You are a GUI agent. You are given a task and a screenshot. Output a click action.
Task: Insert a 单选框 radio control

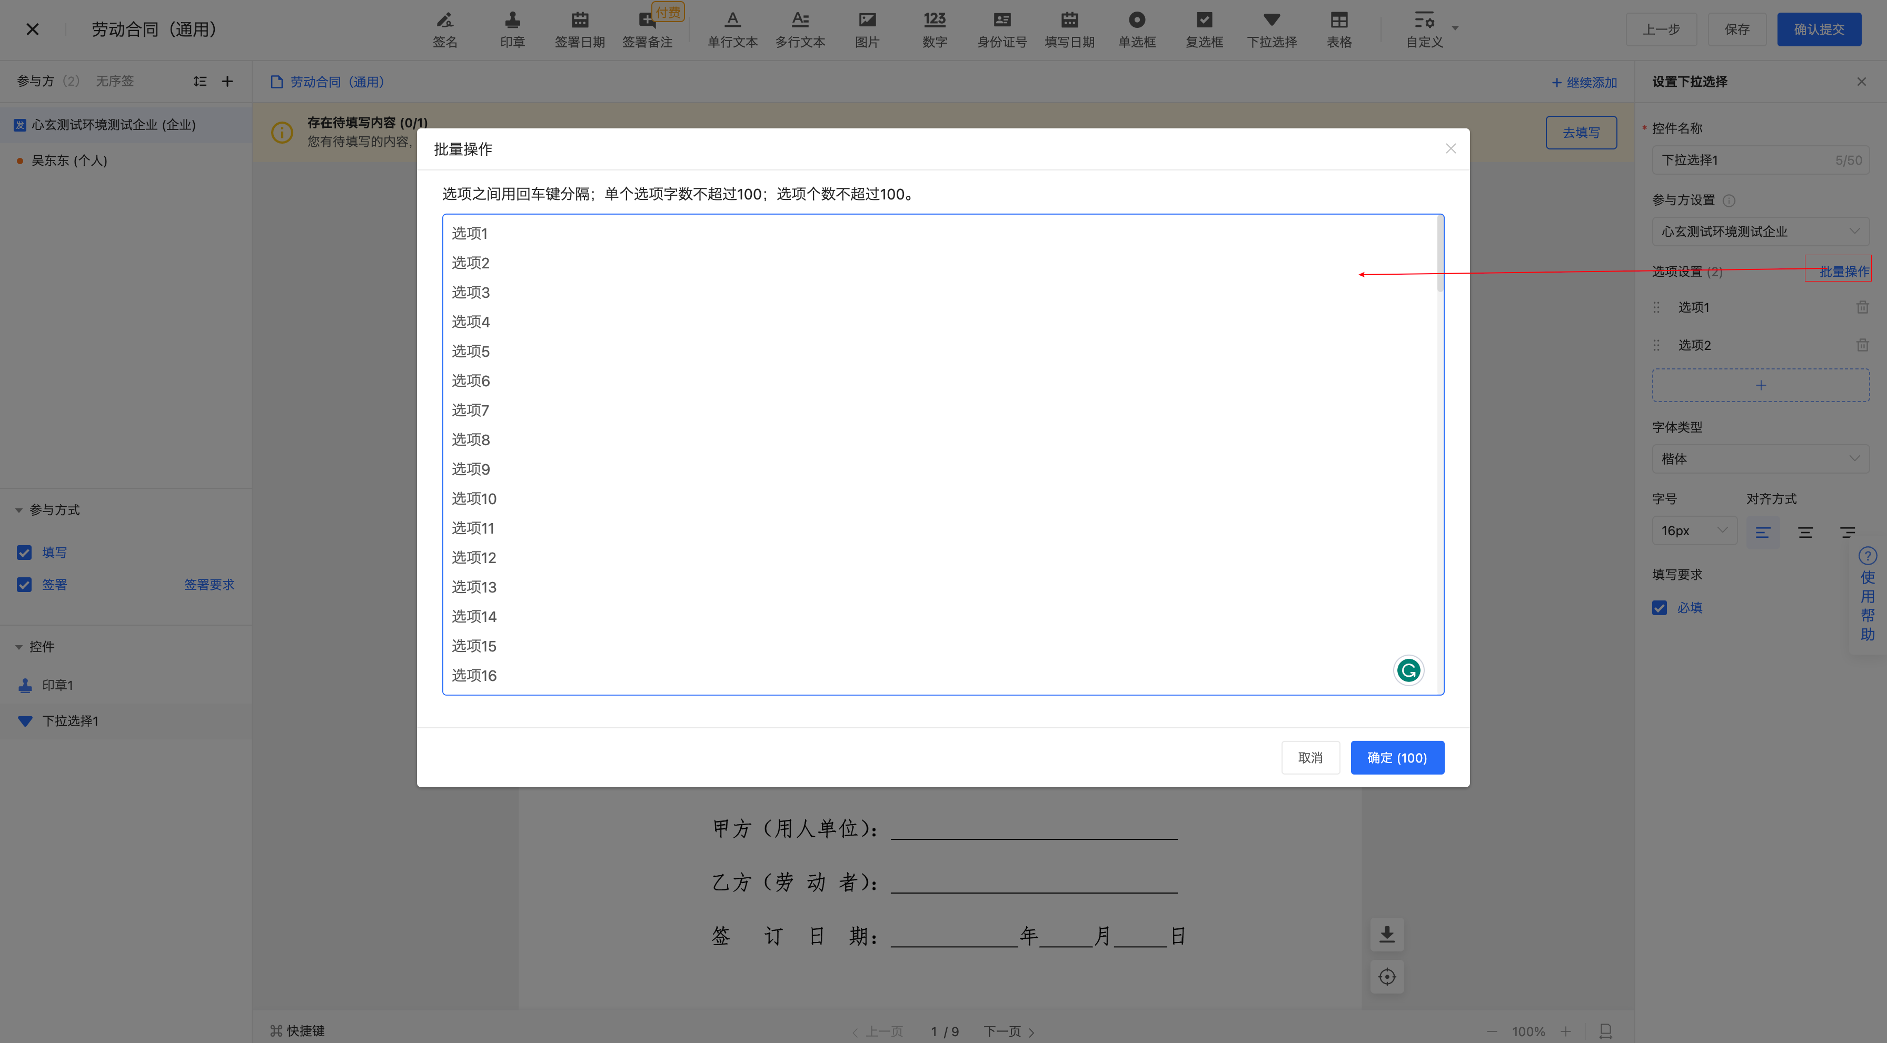[1137, 29]
